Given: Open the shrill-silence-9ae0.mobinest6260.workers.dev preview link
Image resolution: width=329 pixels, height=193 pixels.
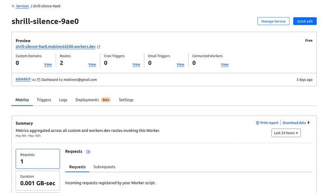Looking at the screenshot, I should (56, 47).
